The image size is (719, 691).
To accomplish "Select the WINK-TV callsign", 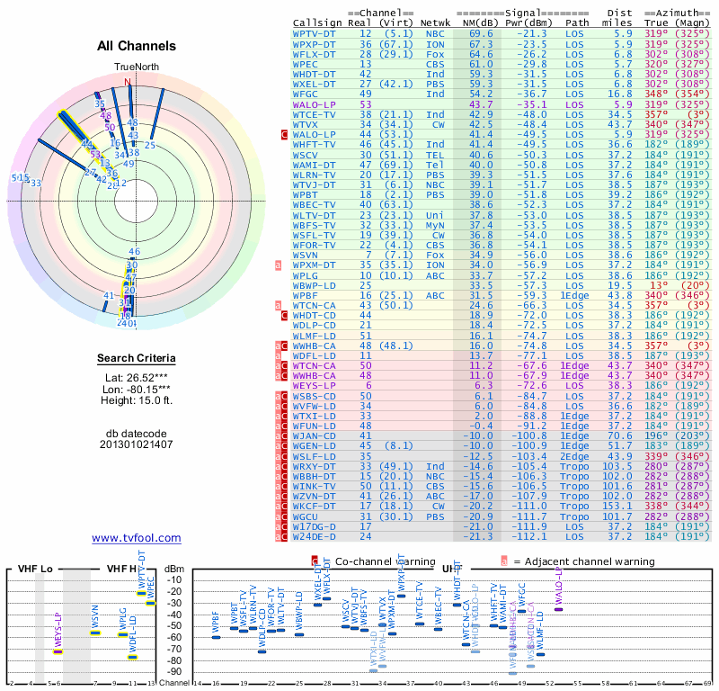I will coord(314,486).
